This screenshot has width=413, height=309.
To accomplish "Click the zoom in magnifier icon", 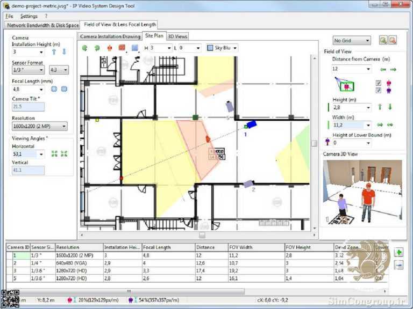I will click(383, 40).
